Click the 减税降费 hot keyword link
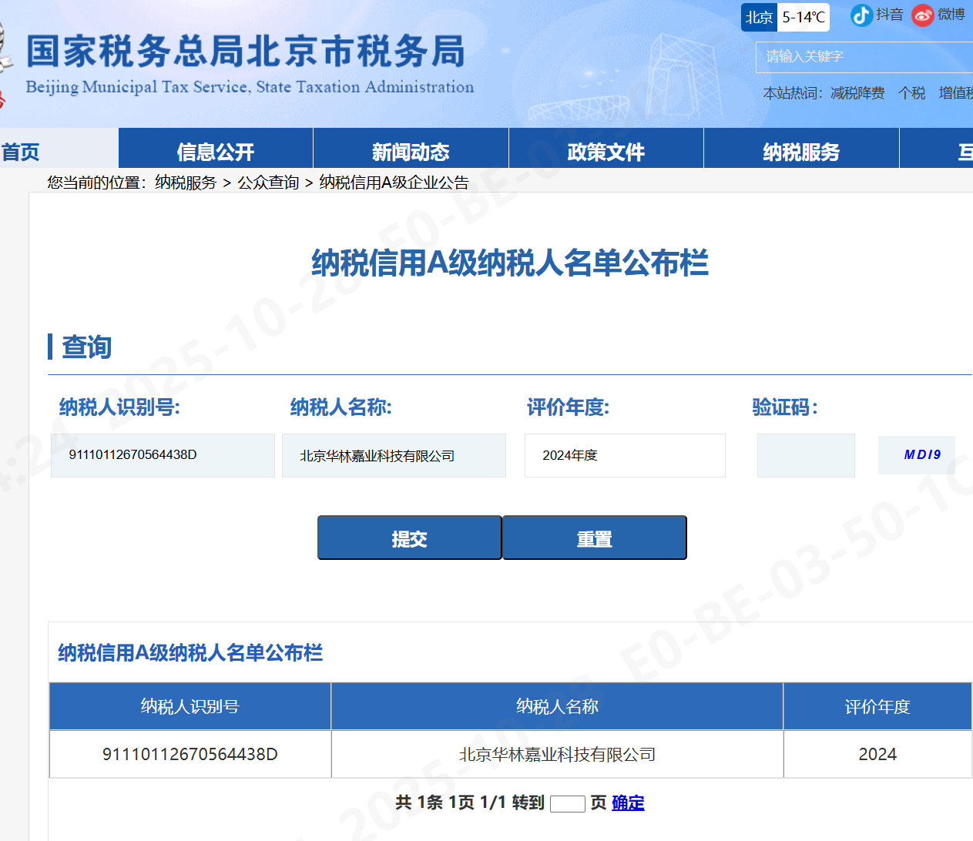Viewport: 973px width, 841px height. (x=857, y=93)
